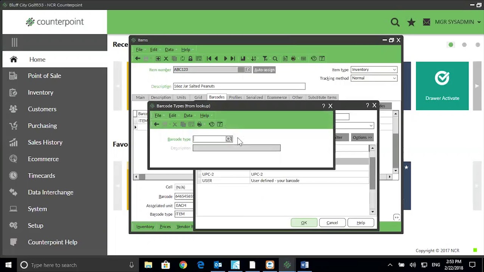Screen dimensions: 484x272
Task: Add a new record in Items toolbar
Action: pos(158,59)
